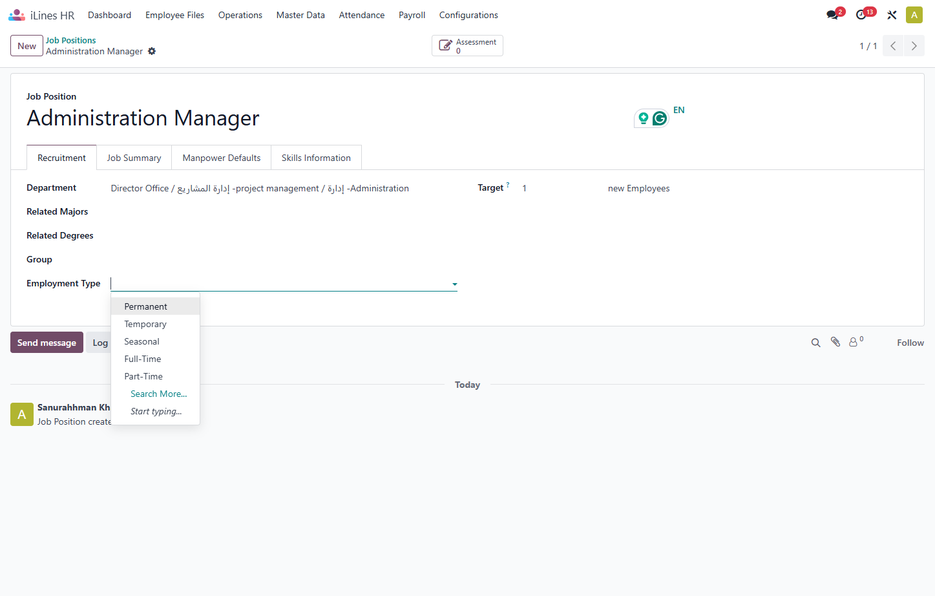Choose Full-Time employment type
935x596 pixels.
tap(155, 359)
